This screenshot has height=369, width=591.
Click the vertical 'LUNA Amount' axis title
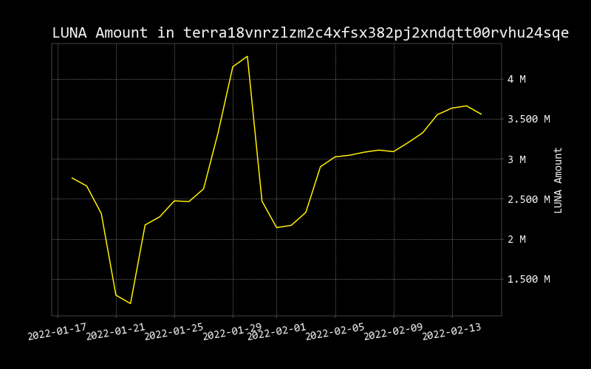pyautogui.click(x=558, y=180)
